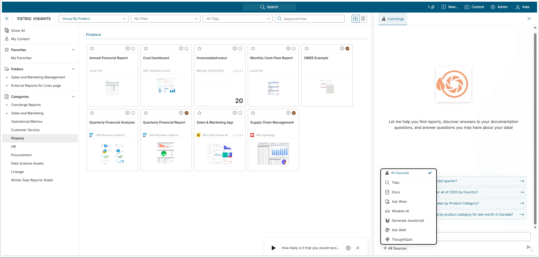Open the Group By Folders dropdown
This screenshot has width=539, height=258.
point(94,19)
